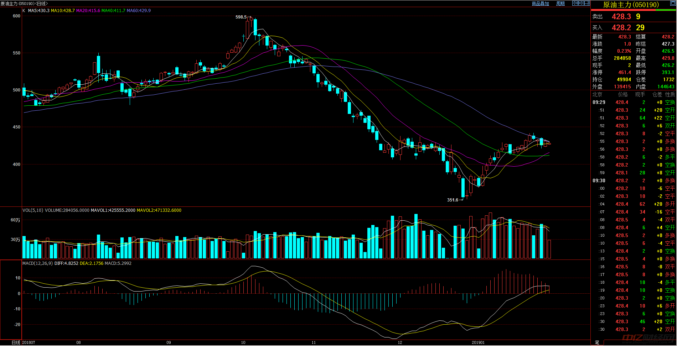This screenshot has height=346, width=677.
Task: Click the right arrow navigation icon
Action: coord(581,3)
